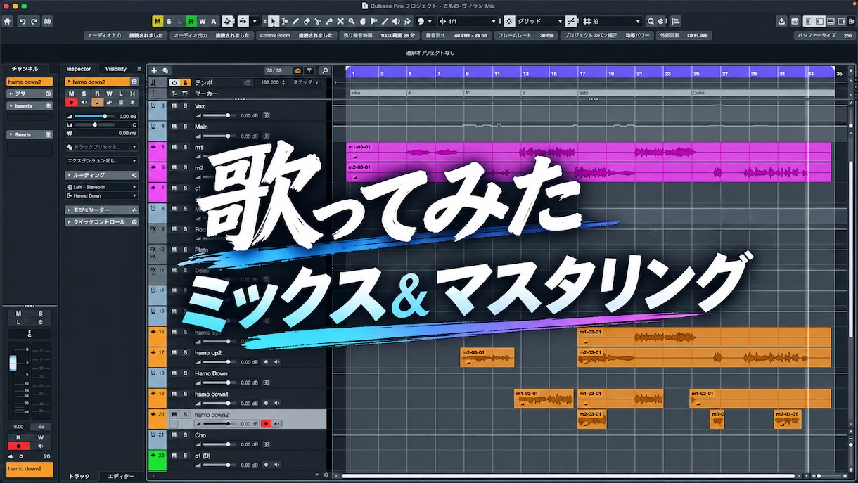Select the エディター tab at bottom
858x483 pixels.
[120, 476]
